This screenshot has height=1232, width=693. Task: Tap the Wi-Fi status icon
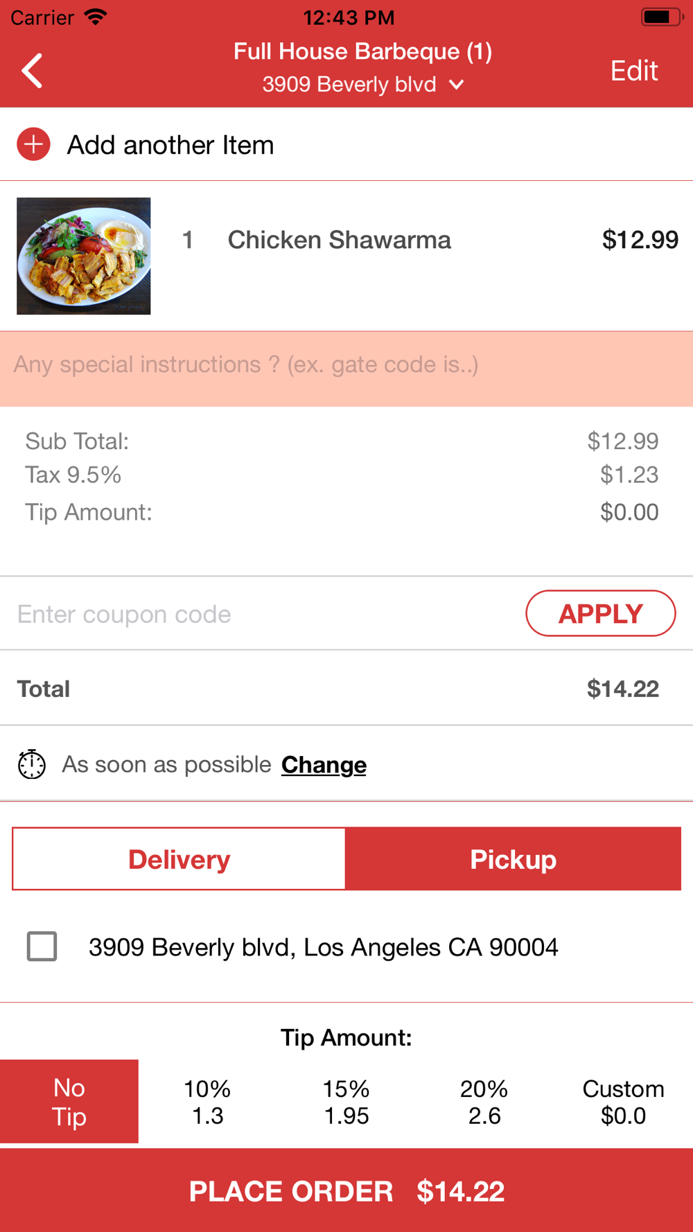[95, 17]
